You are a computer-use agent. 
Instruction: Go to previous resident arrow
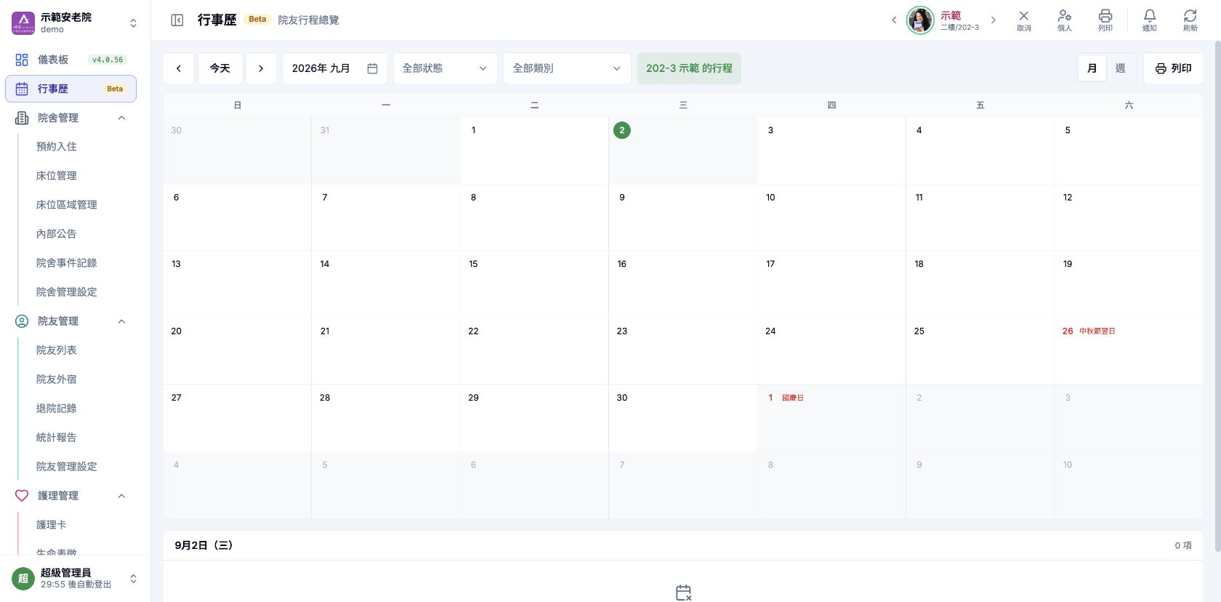(x=894, y=20)
